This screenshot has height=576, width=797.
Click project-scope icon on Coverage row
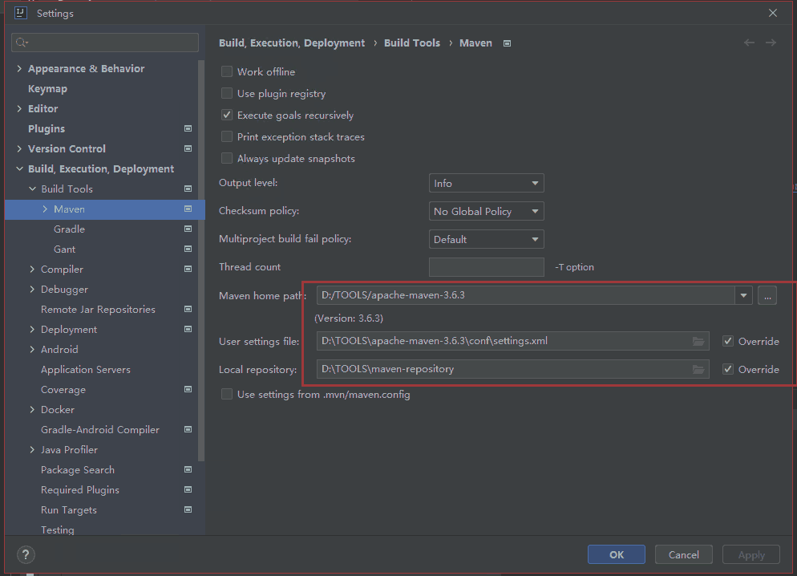pos(188,389)
